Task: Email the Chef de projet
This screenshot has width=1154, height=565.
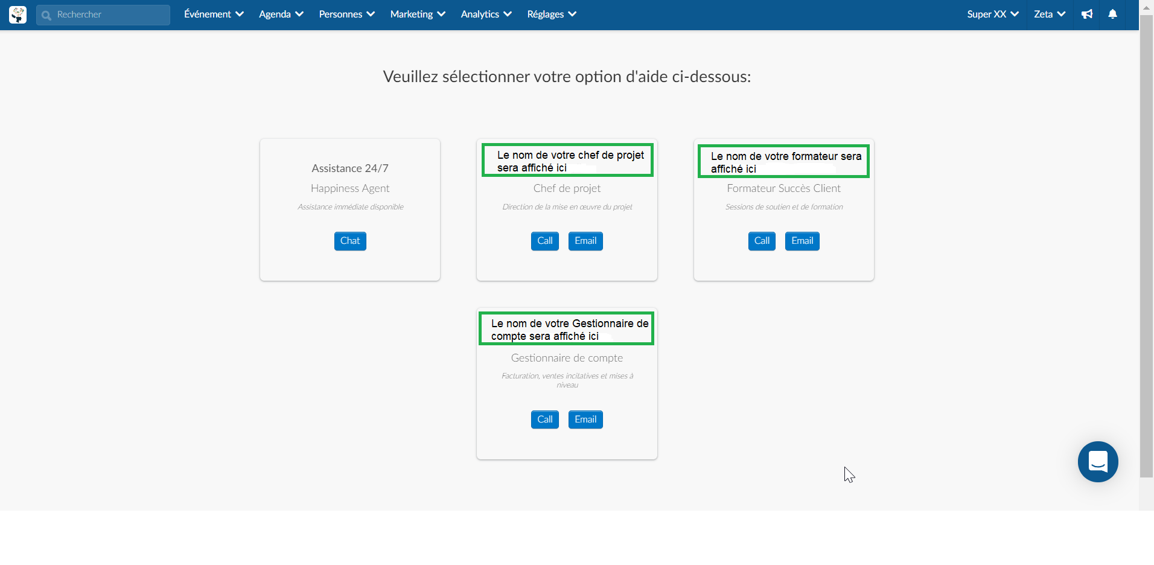Action: click(585, 241)
